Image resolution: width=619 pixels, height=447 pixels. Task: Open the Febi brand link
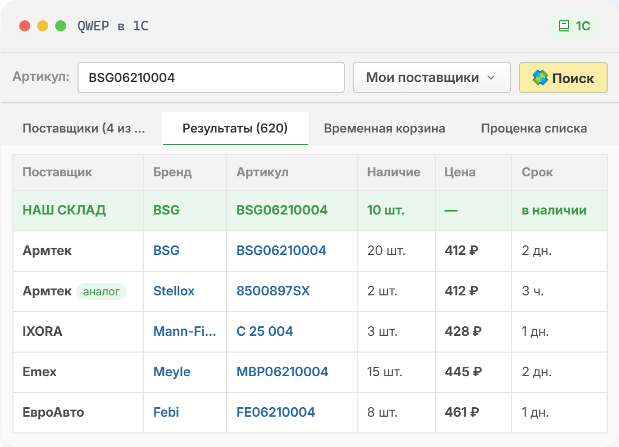pyautogui.click(x=166, y=412)
